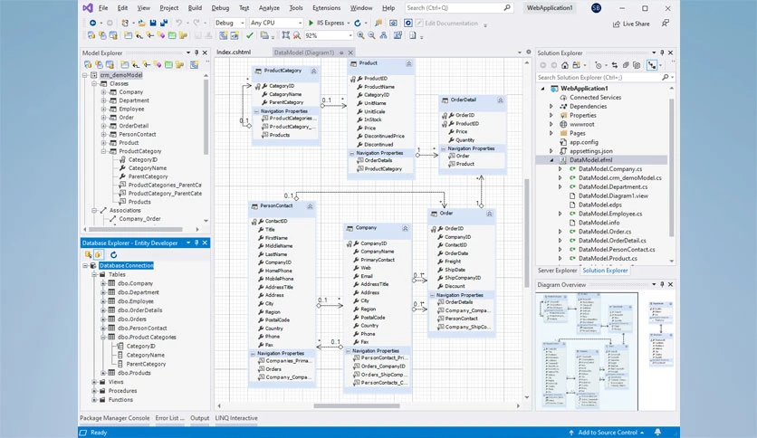
Task: Click the Save All icon in the toolbar
Action: pyautogui.click(x=164, y=23)
